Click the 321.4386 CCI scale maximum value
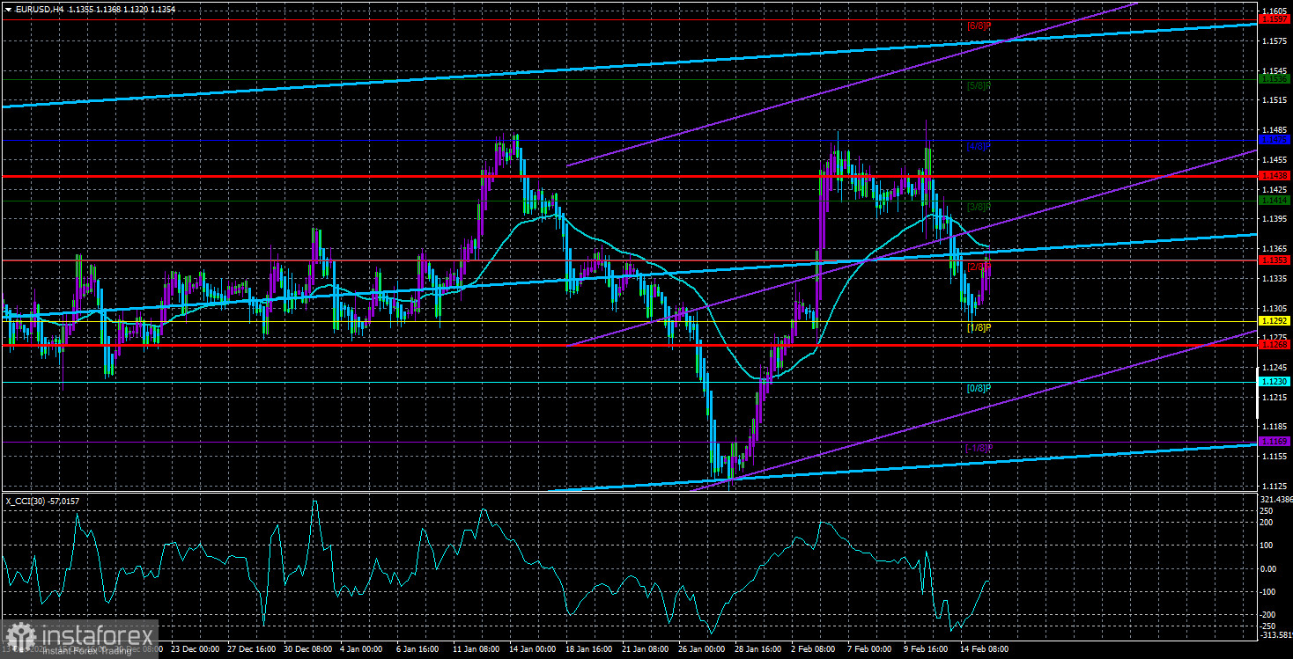1293x659 pixels. [x=1275, y=499]
